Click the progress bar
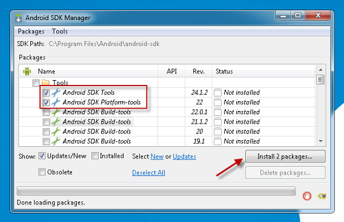The image size is (344, 222). (x=156, y=191)
